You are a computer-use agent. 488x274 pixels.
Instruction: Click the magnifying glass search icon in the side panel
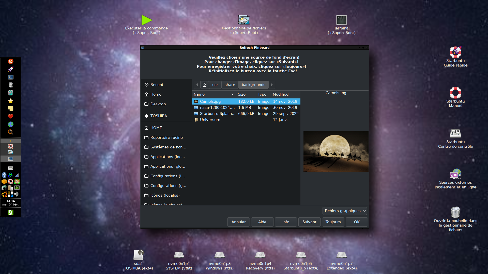click(x=10, y=132)
